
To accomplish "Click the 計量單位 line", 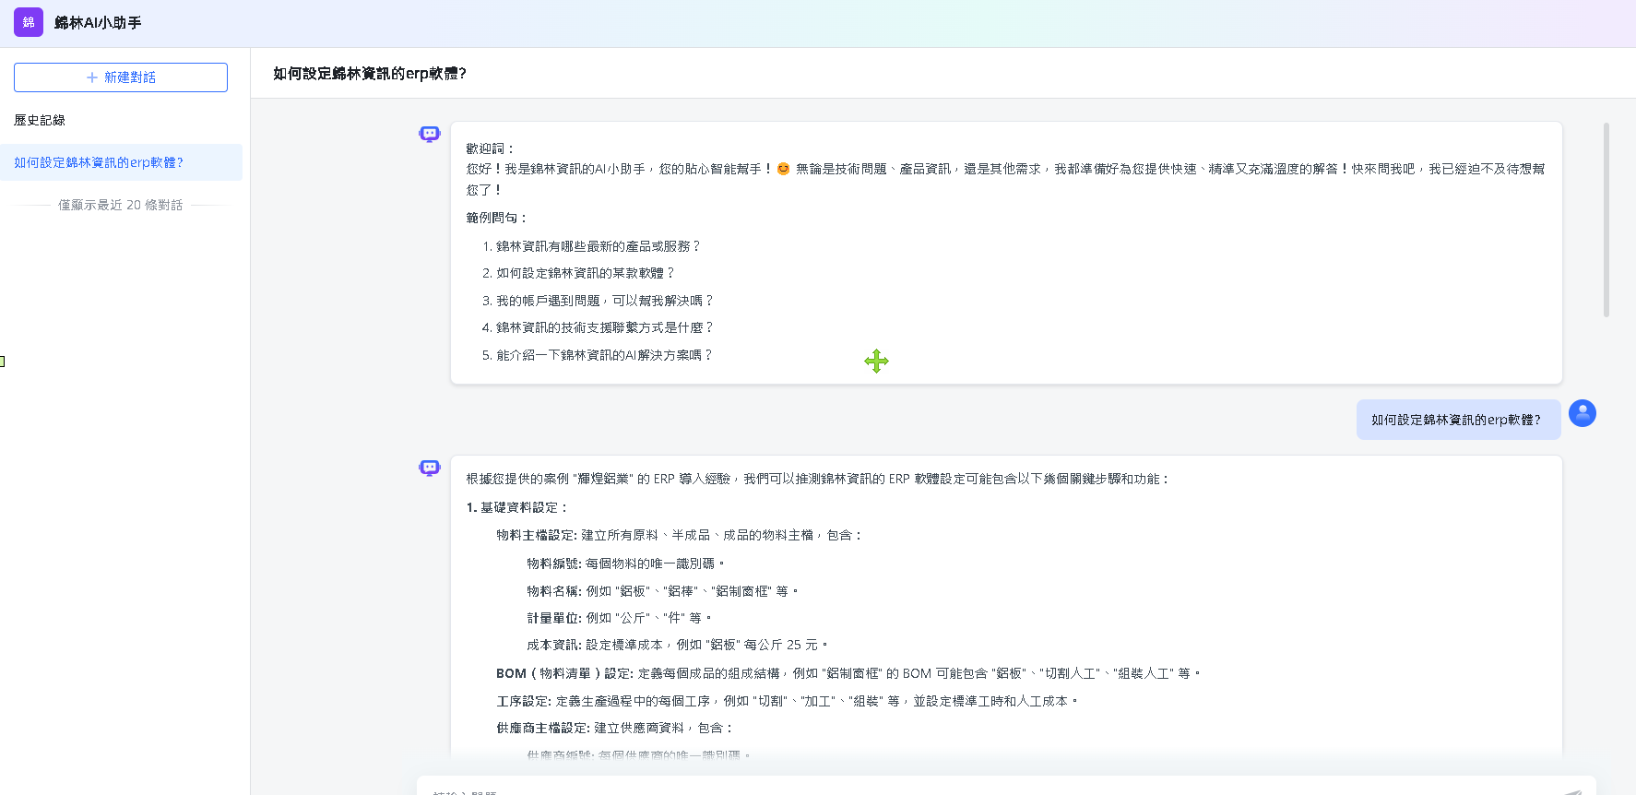I will (x=620, y=618).
